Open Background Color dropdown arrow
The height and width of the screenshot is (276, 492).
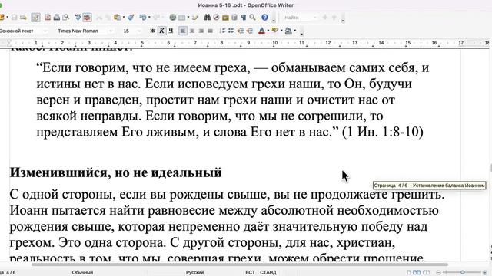[295, 31]
